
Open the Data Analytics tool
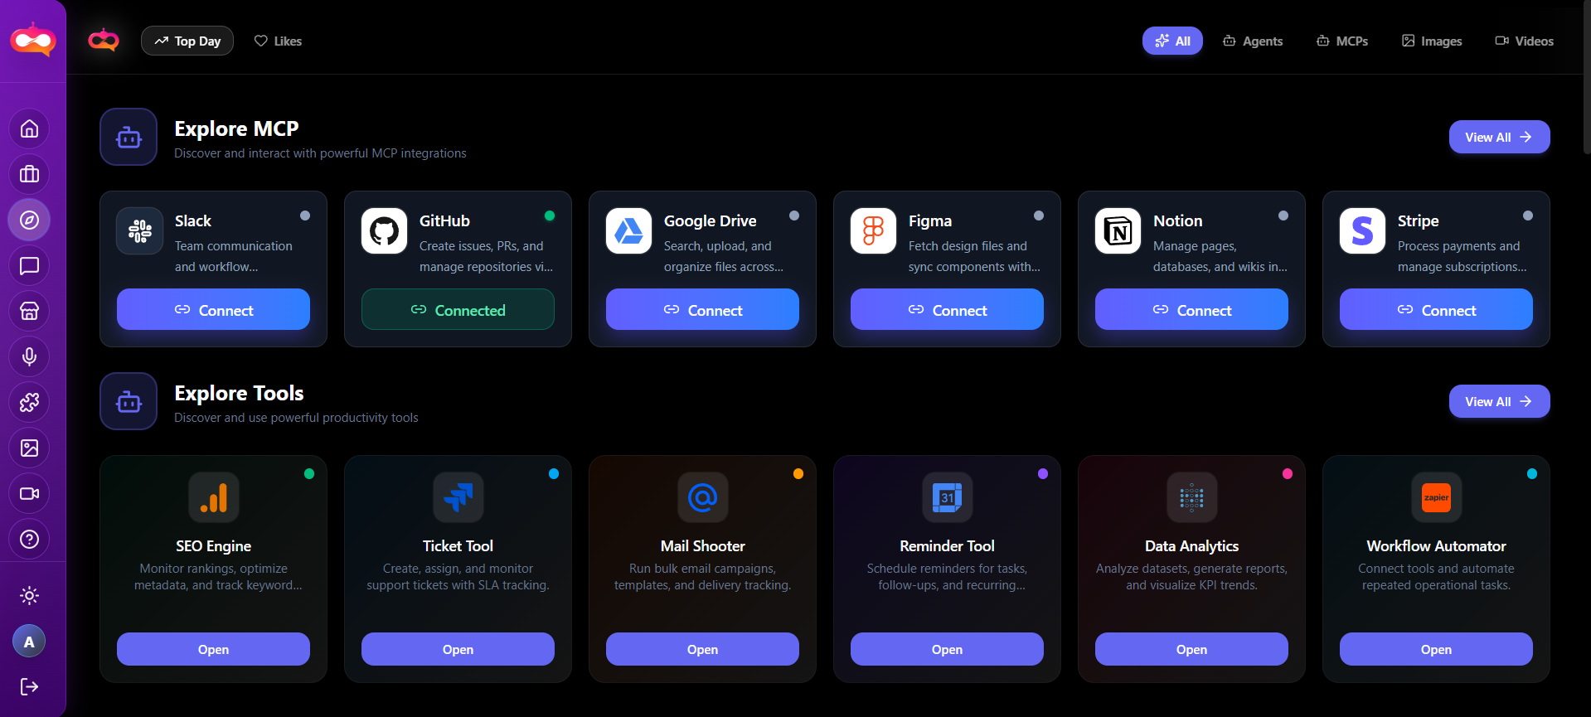tap(1191, 649)
